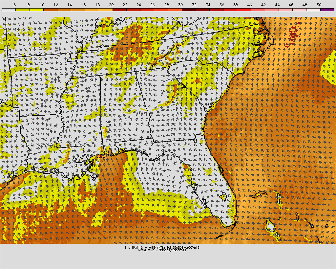Select the yellow legend swatch between 8 and 10
The width and height of the screenshot is (336, 269).
[x=36, y=10]
